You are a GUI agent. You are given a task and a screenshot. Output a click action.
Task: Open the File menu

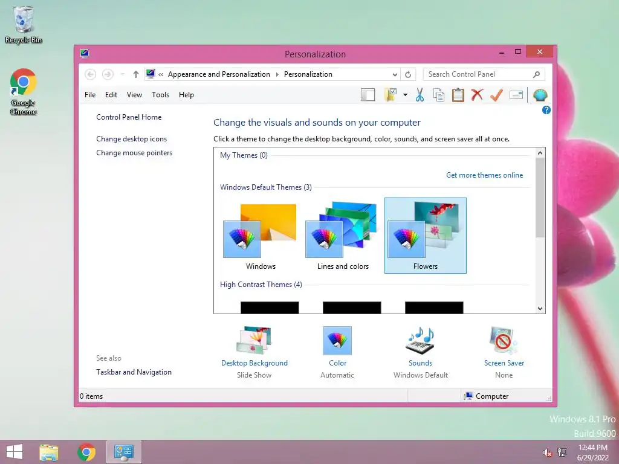coord(90,95)
